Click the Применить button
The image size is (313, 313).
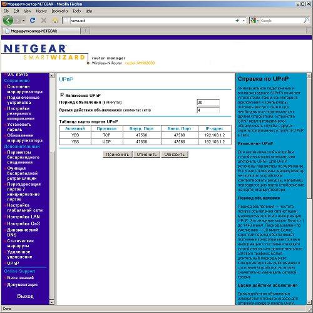tap(117, 155)
